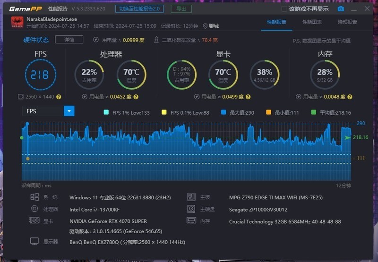Click the GamePP logo

[26, 9]
